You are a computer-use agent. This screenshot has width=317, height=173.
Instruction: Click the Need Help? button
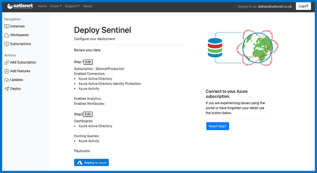point(217,126)
